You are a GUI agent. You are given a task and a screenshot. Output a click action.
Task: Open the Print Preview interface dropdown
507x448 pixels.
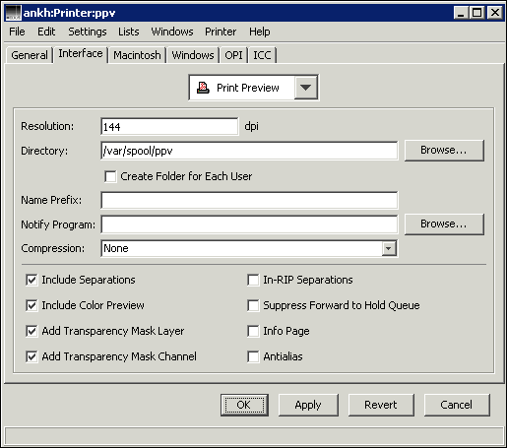click(x=305, y=88)
